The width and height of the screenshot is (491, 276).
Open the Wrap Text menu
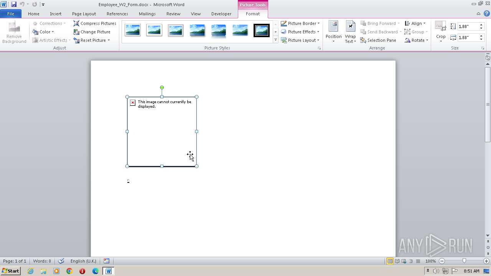click(350, 32)
